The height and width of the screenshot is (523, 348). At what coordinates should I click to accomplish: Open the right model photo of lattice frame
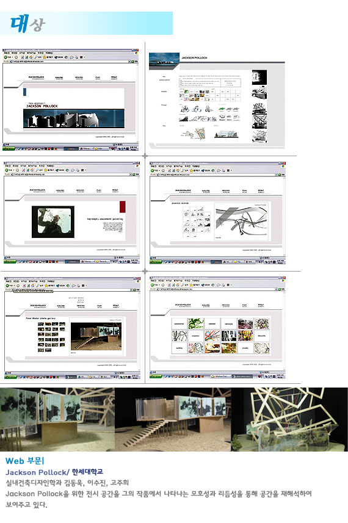tap(289, 419)
